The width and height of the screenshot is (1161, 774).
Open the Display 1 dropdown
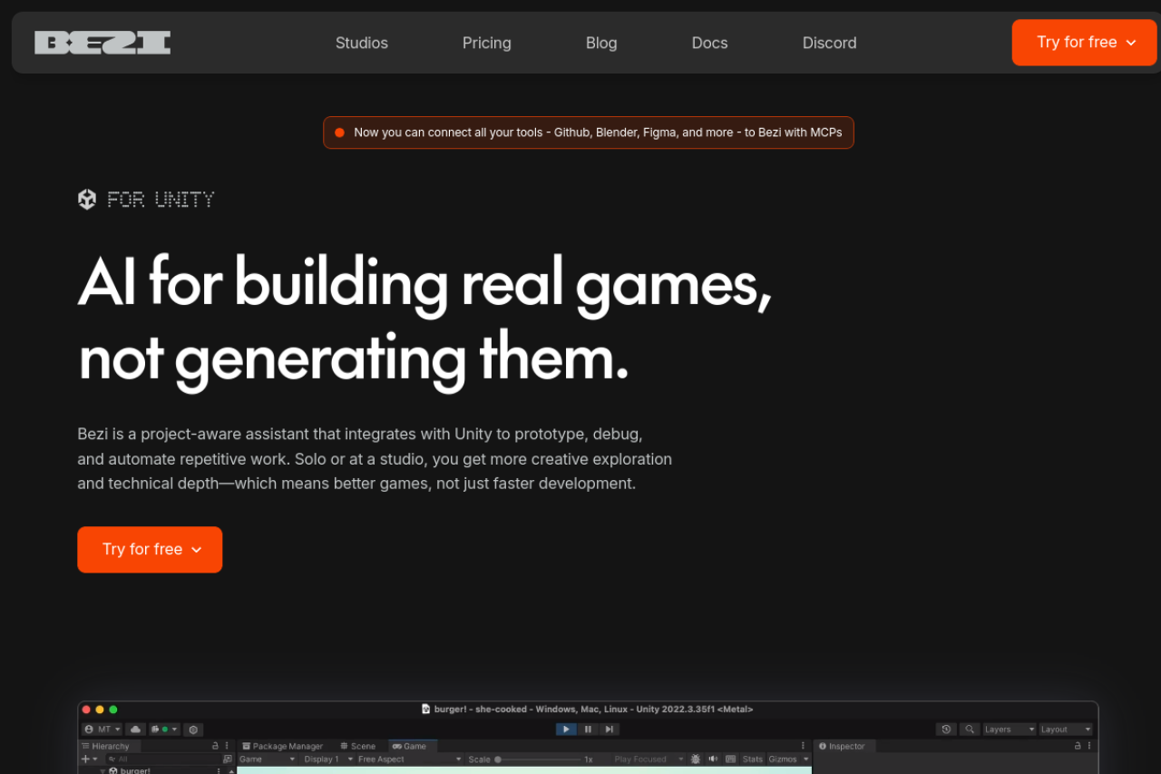click(328, 759)
